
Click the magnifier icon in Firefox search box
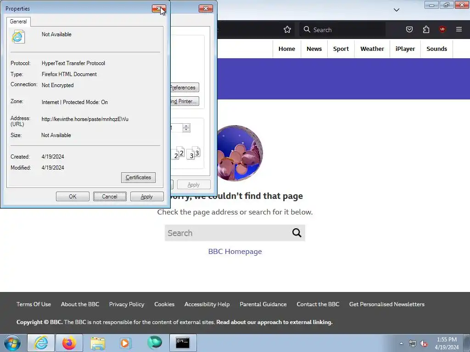(307, 29)
